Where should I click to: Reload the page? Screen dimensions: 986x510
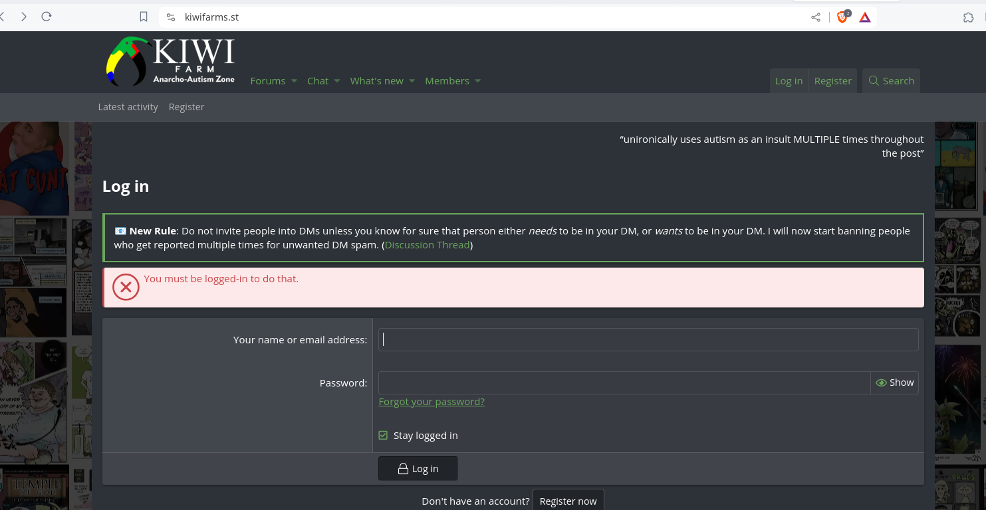47,17
